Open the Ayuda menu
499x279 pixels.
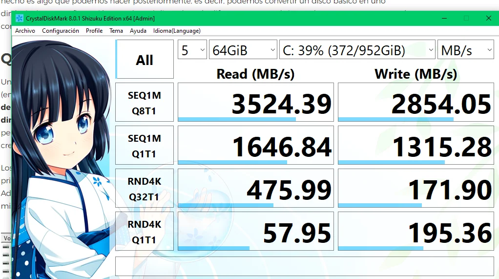click(138, 31)
